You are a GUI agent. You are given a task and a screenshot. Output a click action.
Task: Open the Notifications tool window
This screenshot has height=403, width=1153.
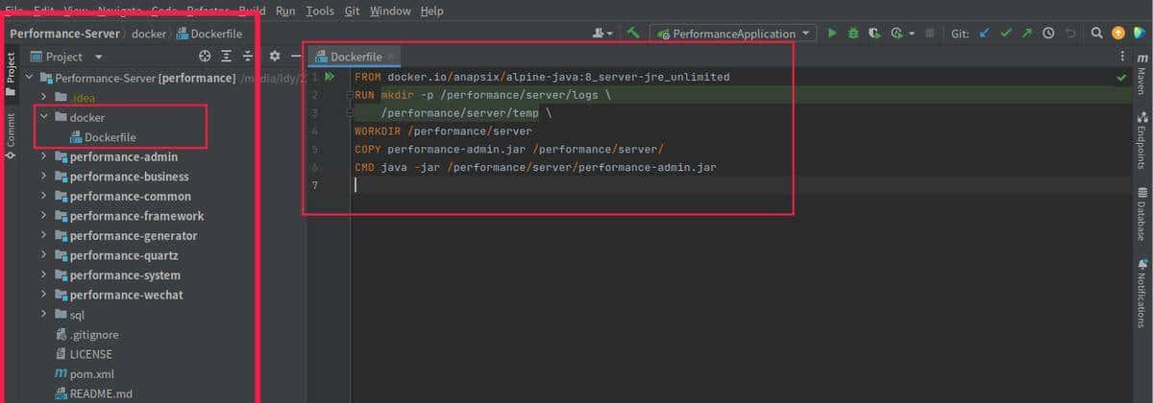tap(1142, 294)
